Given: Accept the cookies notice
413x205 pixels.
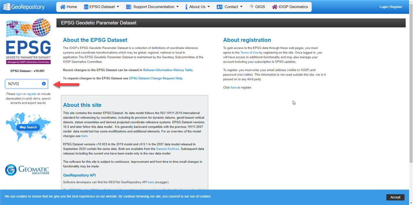Looking at the screenshot, I should tap(395, 197).
